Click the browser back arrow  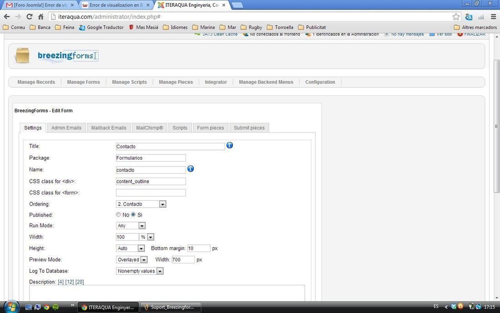[x=7, y=16]
